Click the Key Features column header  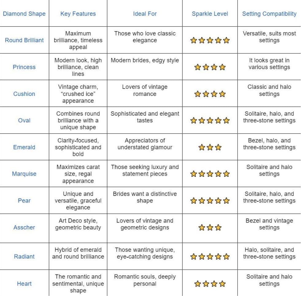tap(78, 14)
